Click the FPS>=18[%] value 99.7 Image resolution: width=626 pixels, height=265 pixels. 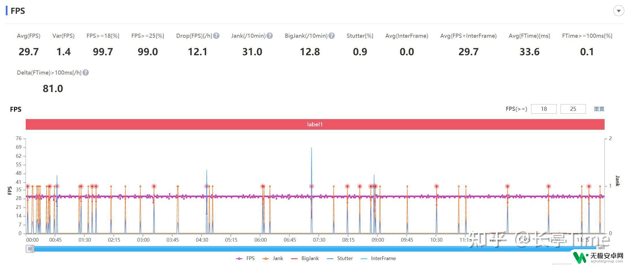point(103,52)
